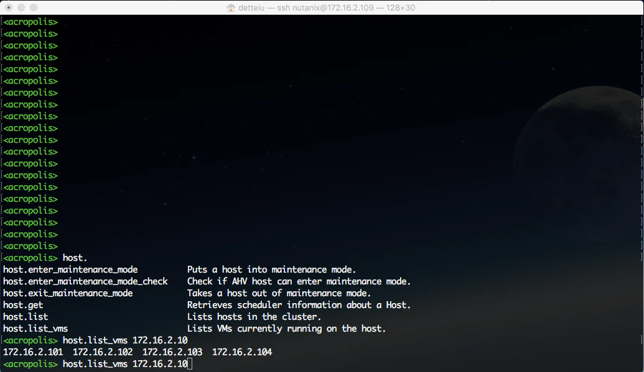
Task: Click 'Check if AHV host can enter maintenance mode.'
Action: (x=299, y=281)
